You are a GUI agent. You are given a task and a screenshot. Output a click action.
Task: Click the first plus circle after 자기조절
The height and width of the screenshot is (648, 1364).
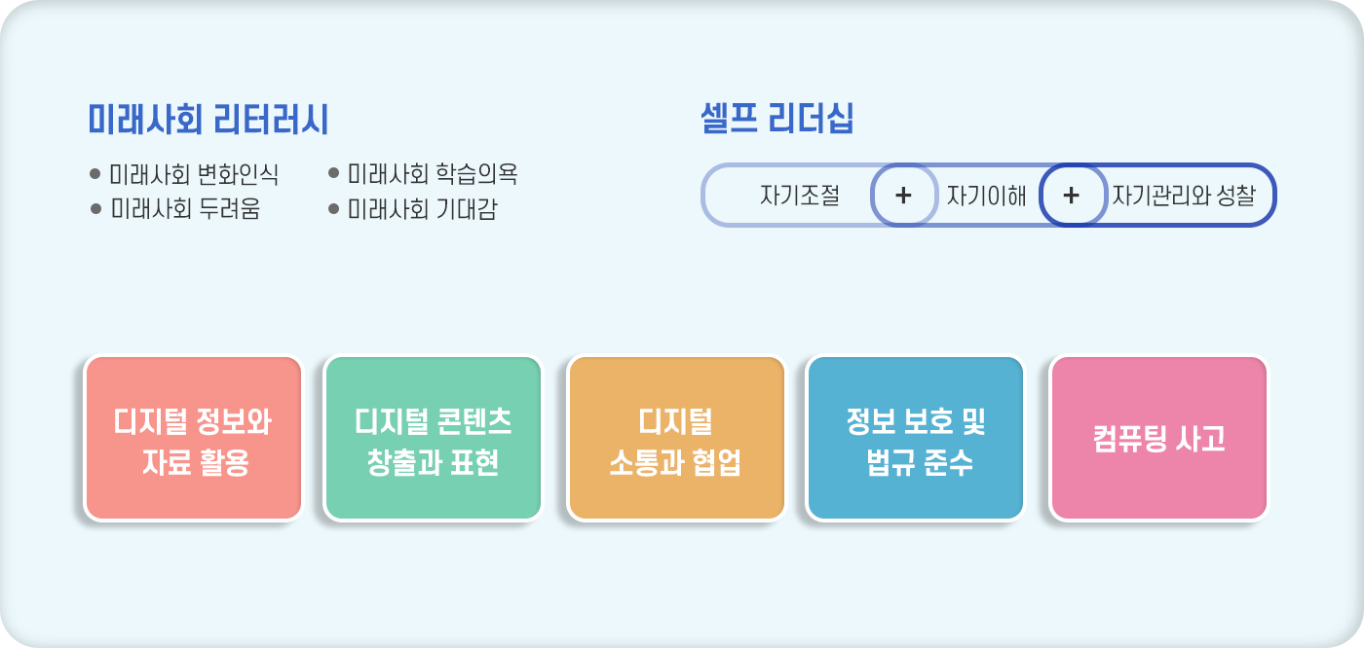903,195
